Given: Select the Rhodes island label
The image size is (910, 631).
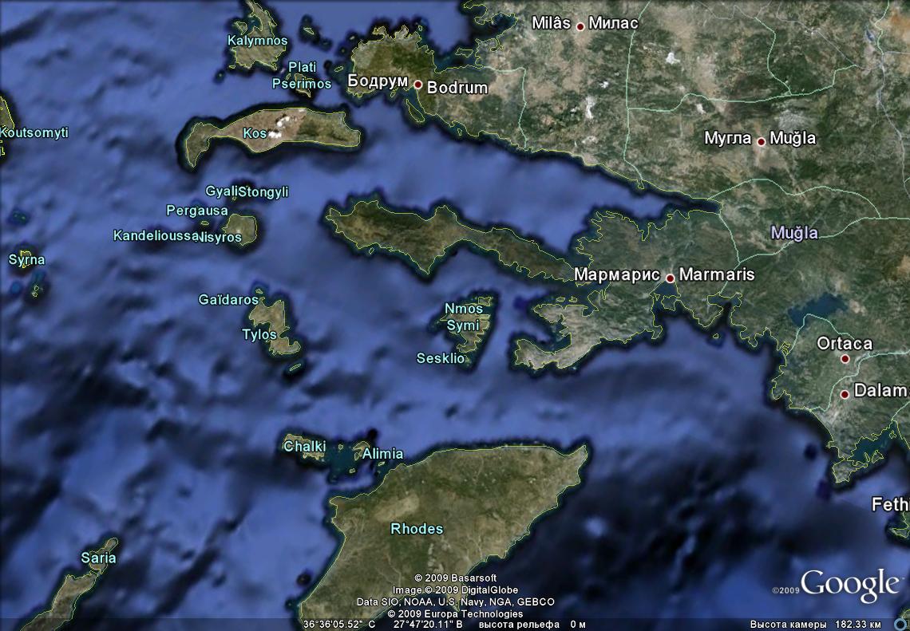Looking at the screenshot, I should tap(417, 529).
